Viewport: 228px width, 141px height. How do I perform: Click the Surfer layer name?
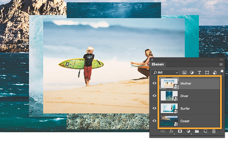[x=185, y=108]
